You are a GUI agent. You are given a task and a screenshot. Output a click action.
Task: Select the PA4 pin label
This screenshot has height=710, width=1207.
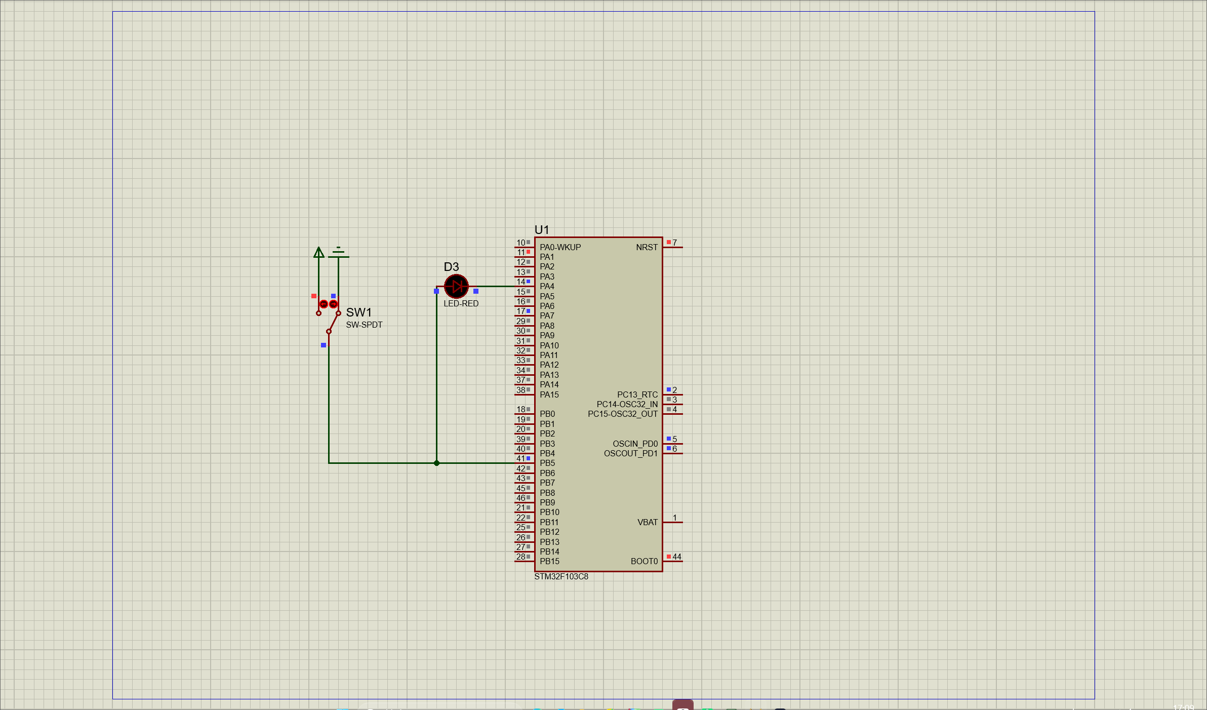[x=547, y=286]
